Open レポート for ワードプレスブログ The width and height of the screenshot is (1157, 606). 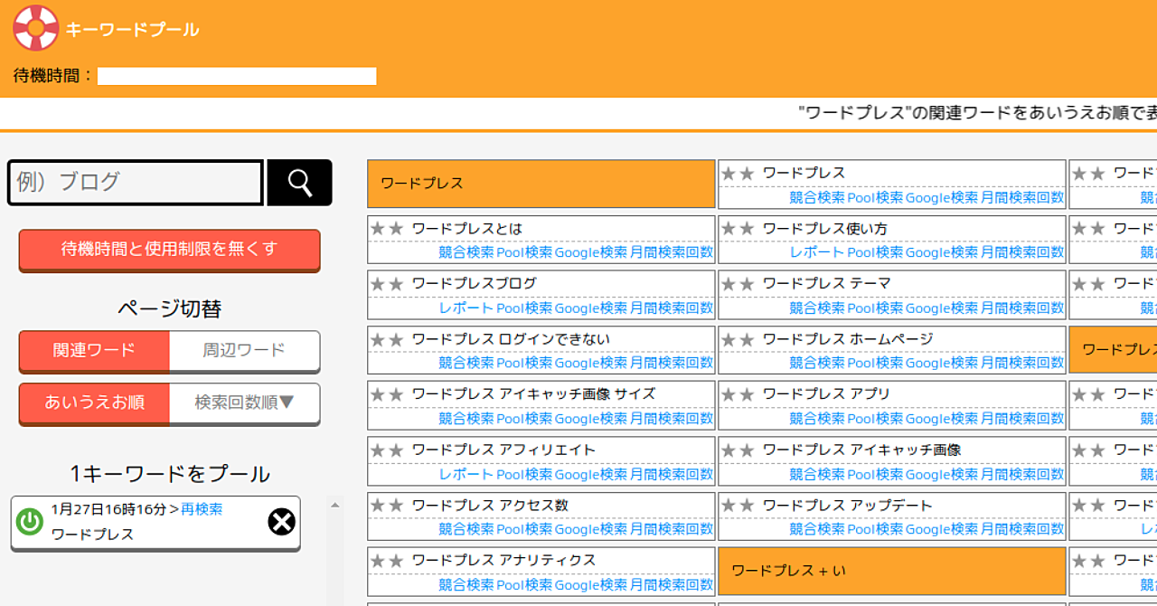pyautogui.click(x=466, y=308)
